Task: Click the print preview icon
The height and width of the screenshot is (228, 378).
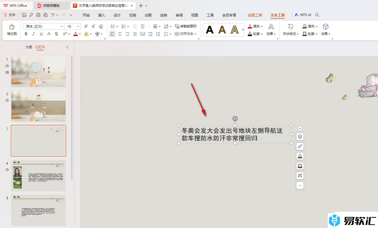Action: click(x=45, y=15)
